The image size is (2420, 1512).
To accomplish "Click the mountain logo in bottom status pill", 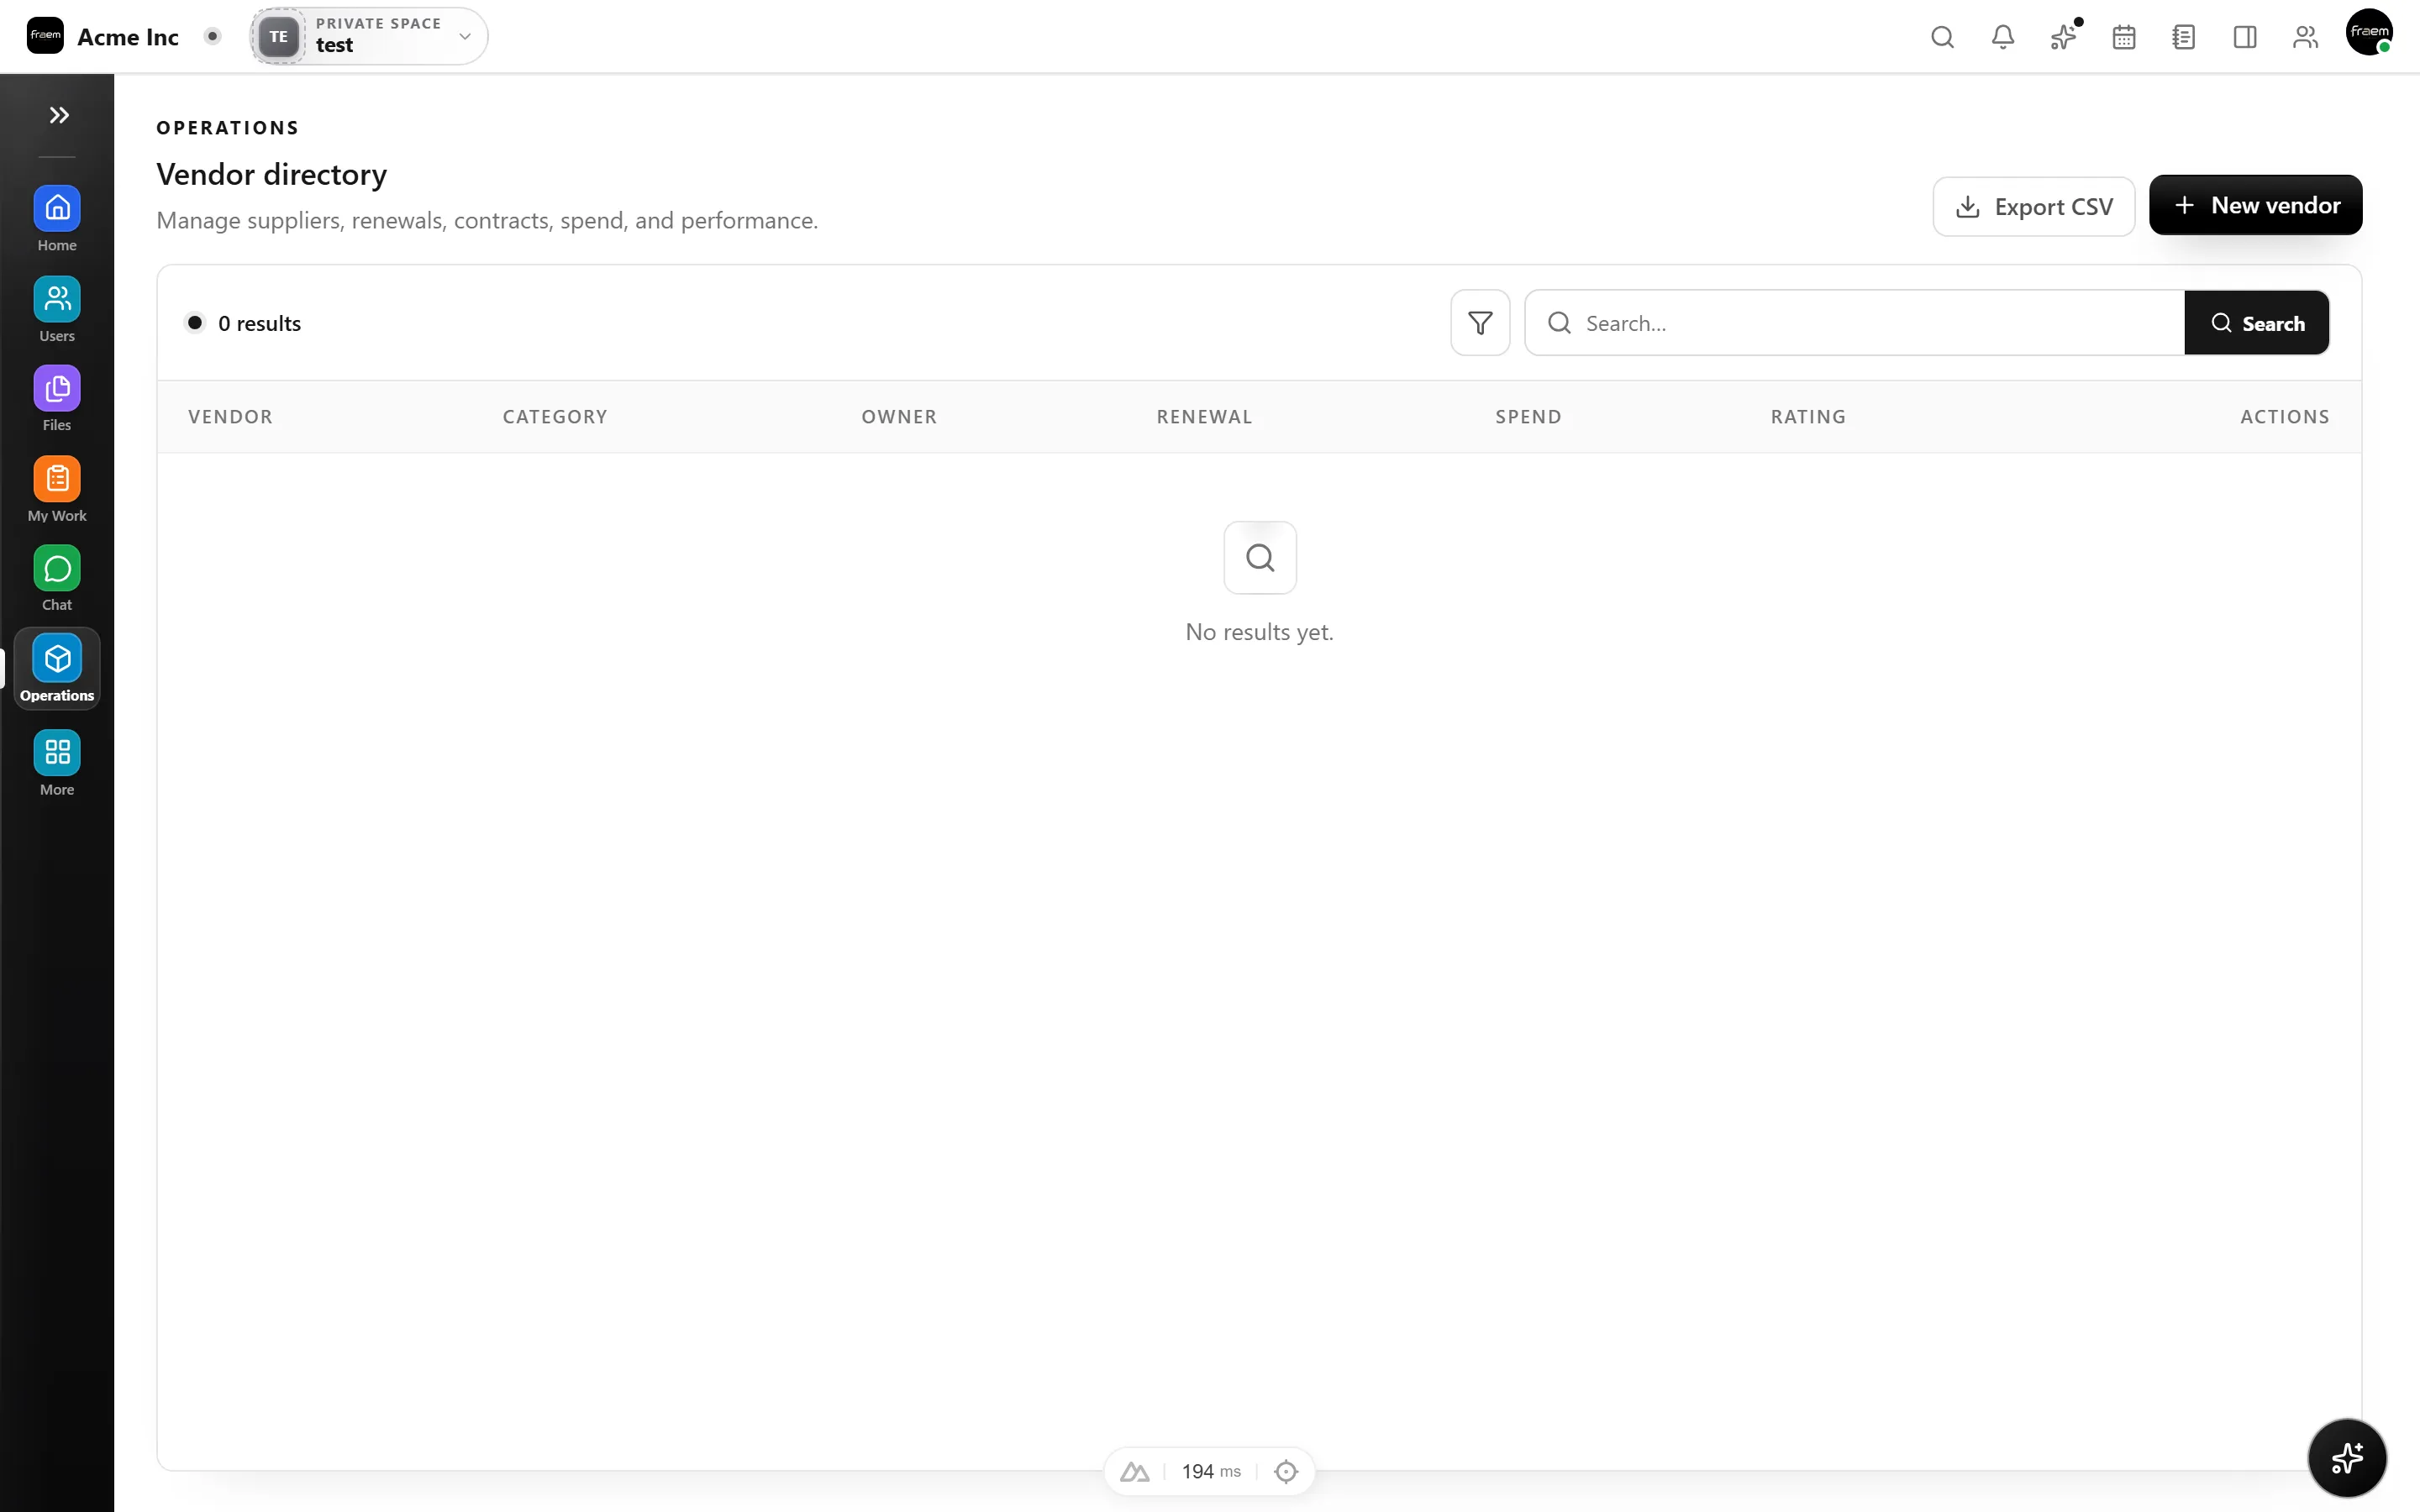I will point(1134,1471).
